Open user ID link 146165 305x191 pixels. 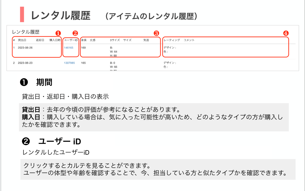pyautogui.click(x=69, y=48)
